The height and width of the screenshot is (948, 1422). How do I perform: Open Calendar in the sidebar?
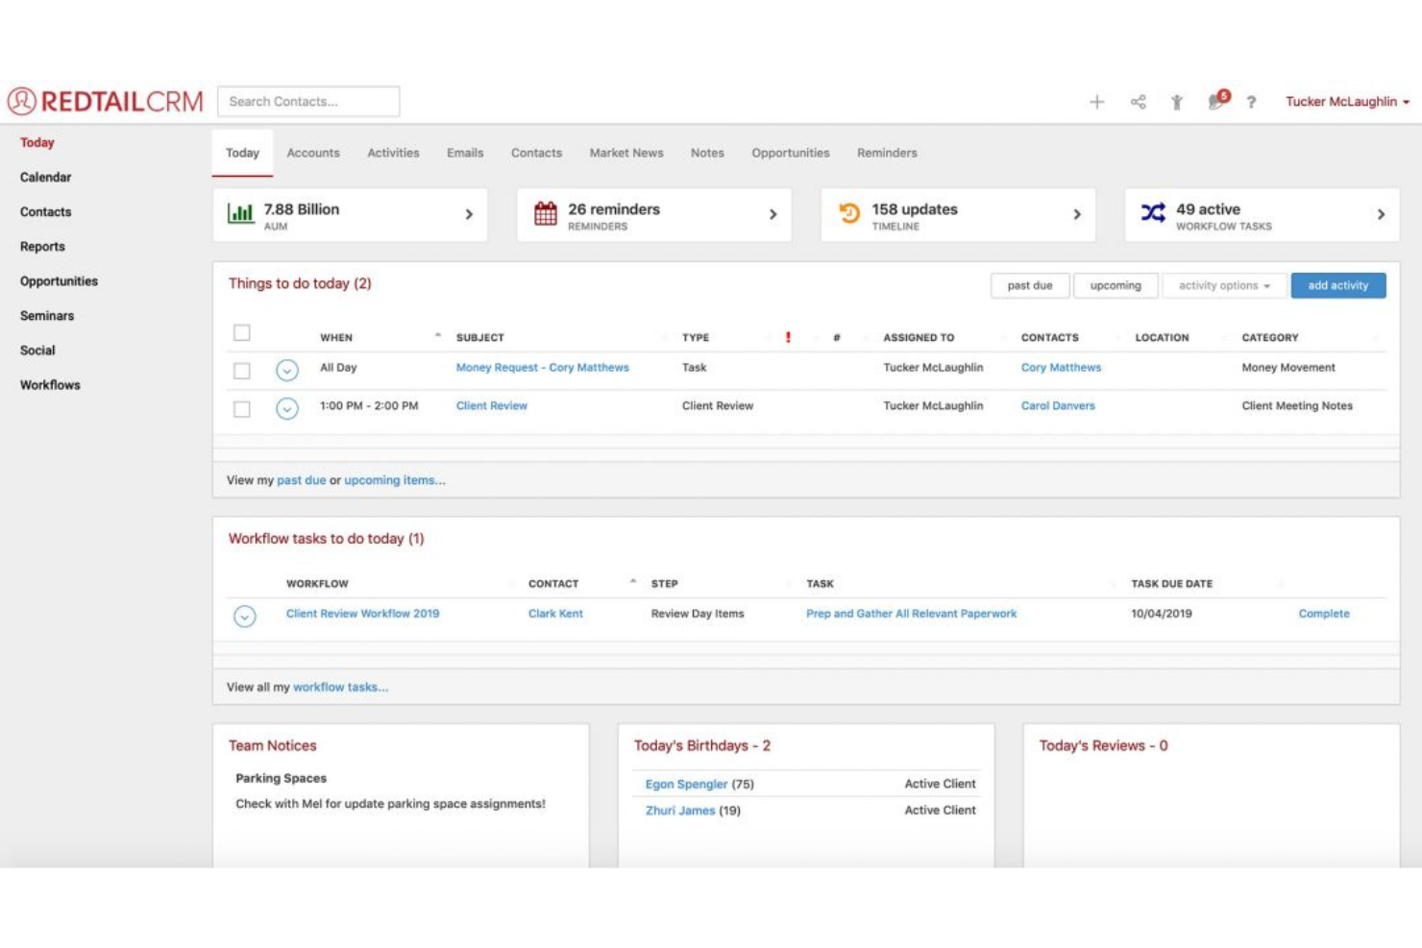coord(46,177)
